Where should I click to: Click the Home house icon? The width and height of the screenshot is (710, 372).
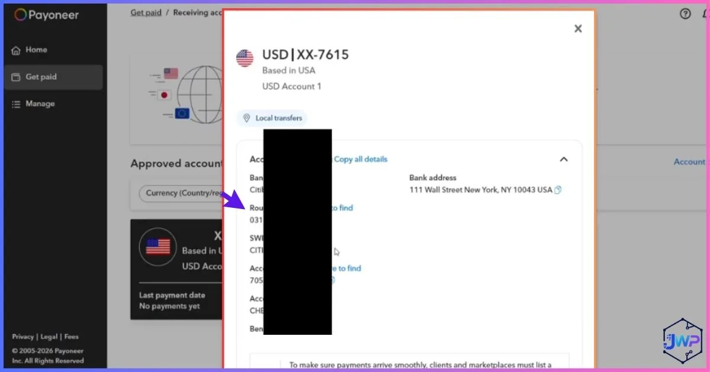click(x=16, y=50)
